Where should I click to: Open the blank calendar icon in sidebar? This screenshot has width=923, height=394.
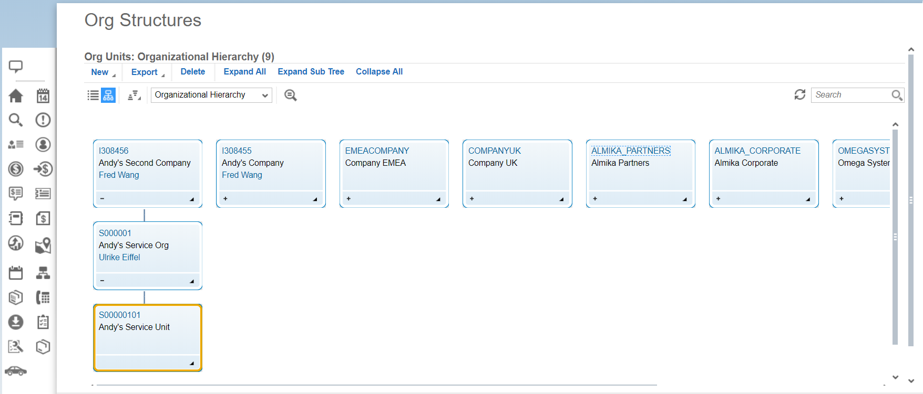coord(16,273)
